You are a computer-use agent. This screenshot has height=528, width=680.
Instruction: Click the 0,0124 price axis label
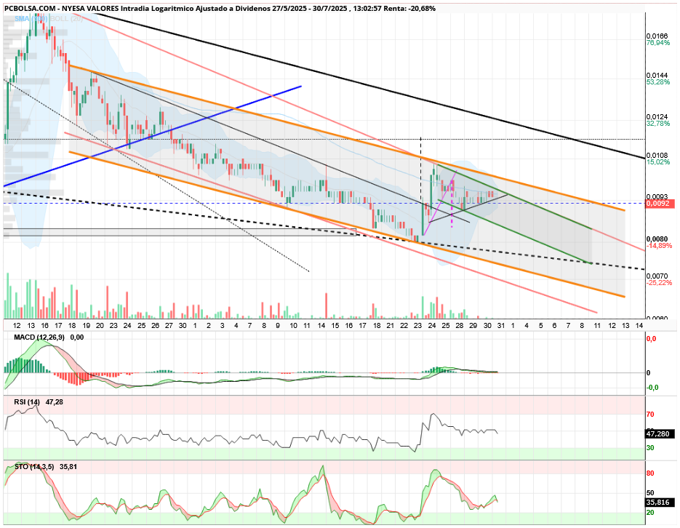click(x=657, y=116)
